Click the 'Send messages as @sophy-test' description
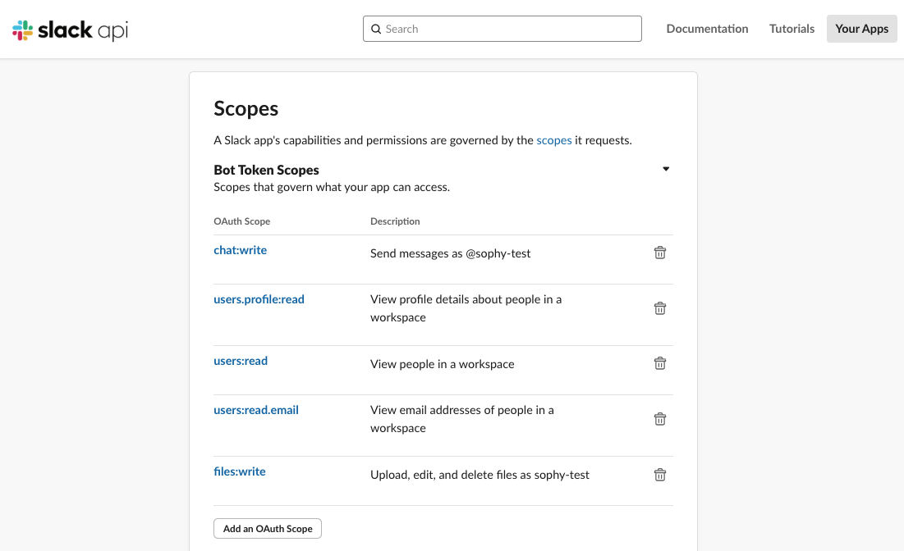Screen dimensions: 904x551 [x=450, y=253]
